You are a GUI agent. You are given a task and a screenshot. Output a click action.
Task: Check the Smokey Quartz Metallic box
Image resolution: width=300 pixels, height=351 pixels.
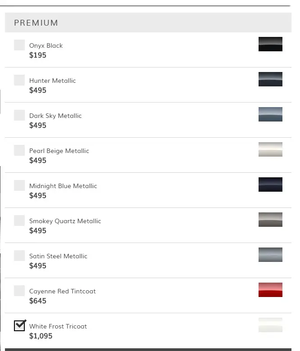[x=19, y=220]
